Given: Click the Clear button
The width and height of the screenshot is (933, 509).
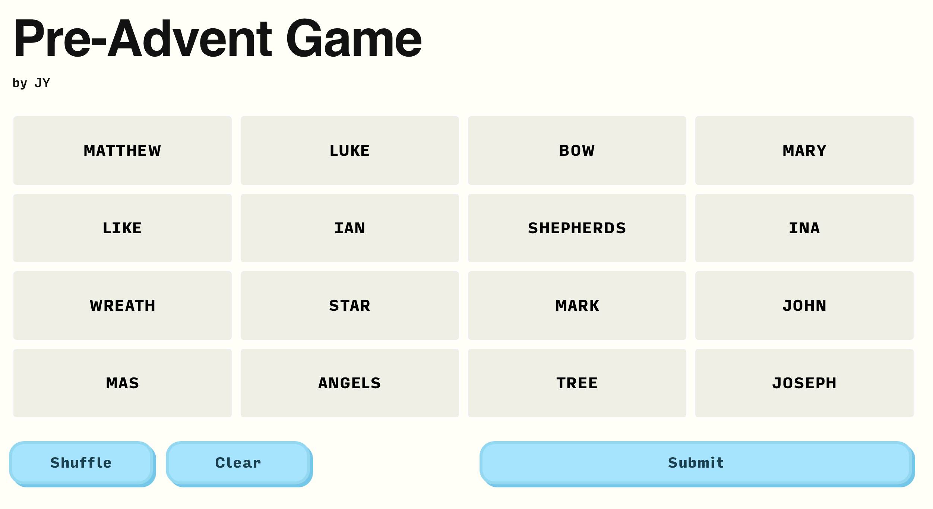Looking at the screenshot, I should pyautogui.click(x=238, y=463).
